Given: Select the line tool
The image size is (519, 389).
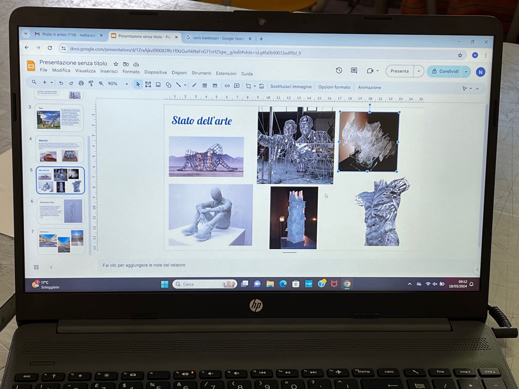Looking at the screenshot, I should point(178,85).
